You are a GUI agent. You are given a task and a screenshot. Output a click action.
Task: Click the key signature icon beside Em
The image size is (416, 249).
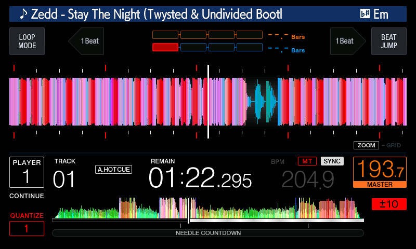pyautogui.click(x=365, y=13)
